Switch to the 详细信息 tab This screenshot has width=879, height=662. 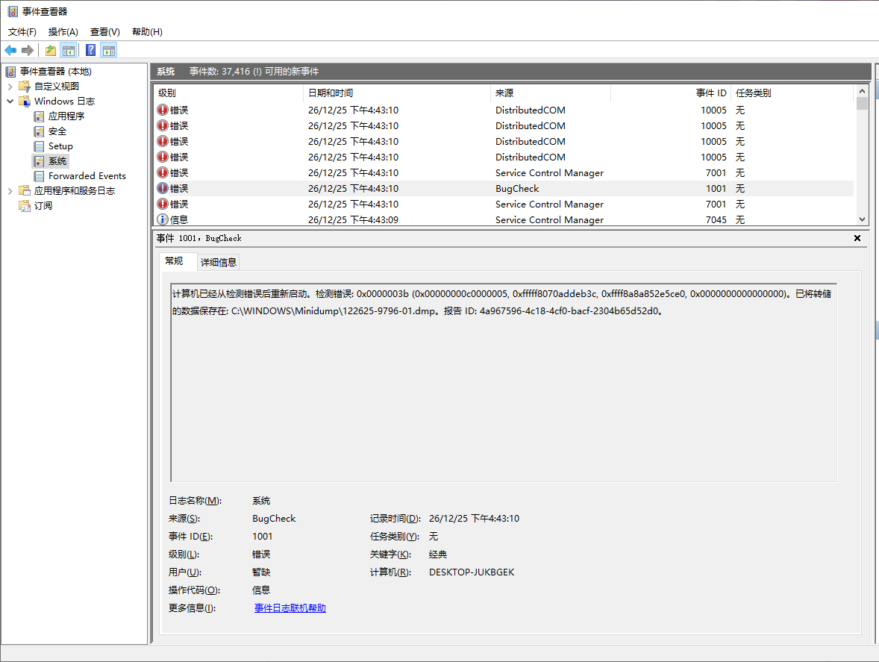219,262
